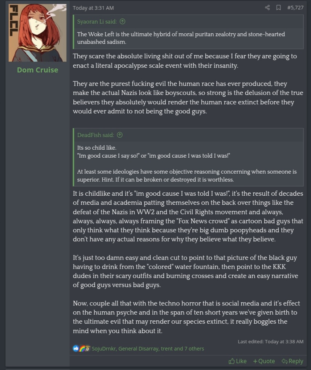Follow the DeadFish said quote link

pyautogui.click(x=95, y=135)
